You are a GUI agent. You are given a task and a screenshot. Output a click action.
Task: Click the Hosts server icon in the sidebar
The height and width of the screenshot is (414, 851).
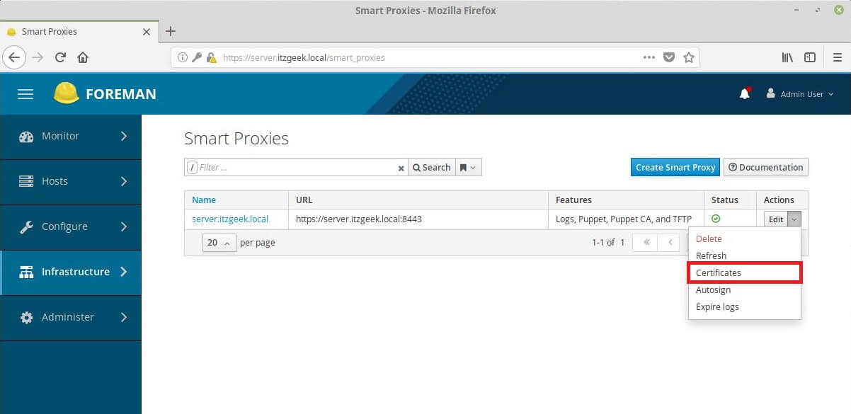[x=26, y=182]
